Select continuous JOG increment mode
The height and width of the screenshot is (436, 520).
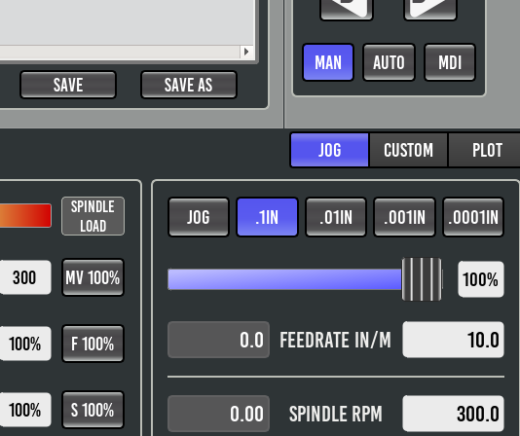point(199,217)
